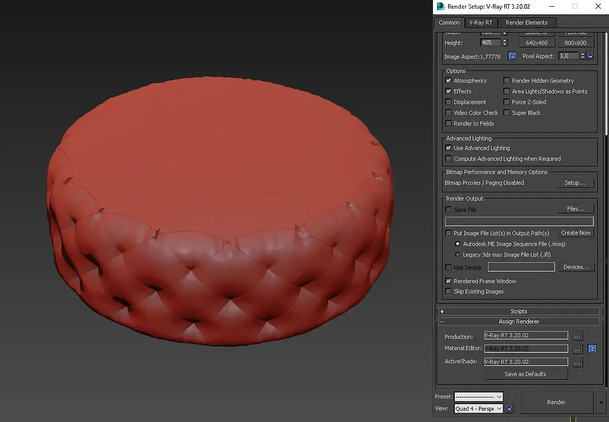This screenshot has height=422, width=609.
Task: Check Compute Advanced Lighting when Required
Action: [x=448, y=159]
